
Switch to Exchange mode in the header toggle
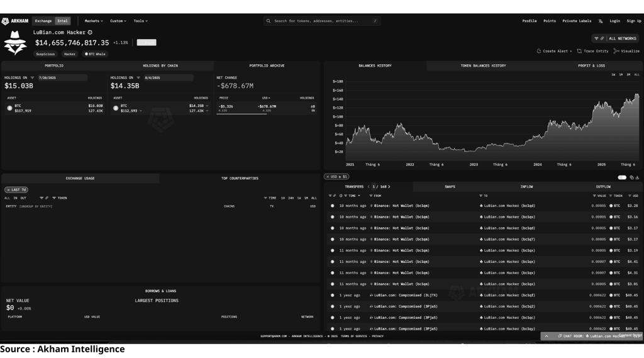coord(43,21)
